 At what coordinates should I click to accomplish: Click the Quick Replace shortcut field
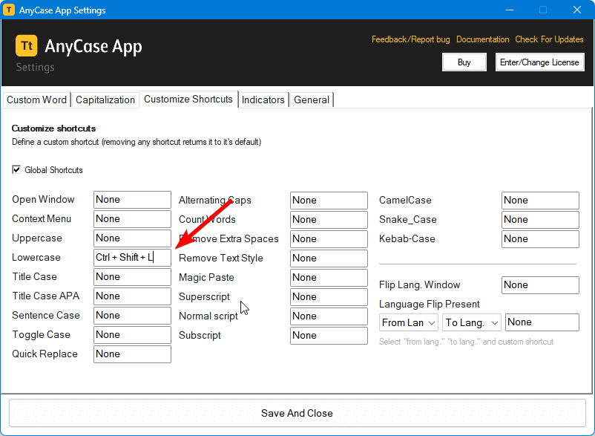tap(133, 354)
